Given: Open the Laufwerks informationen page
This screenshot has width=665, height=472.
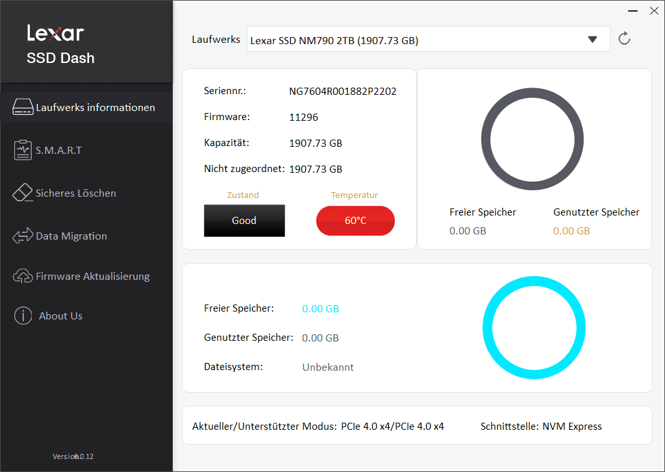Looking at the screenshot, I should 86,107.
